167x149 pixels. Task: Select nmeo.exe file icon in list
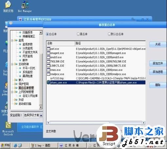click(x=49, y=70)
